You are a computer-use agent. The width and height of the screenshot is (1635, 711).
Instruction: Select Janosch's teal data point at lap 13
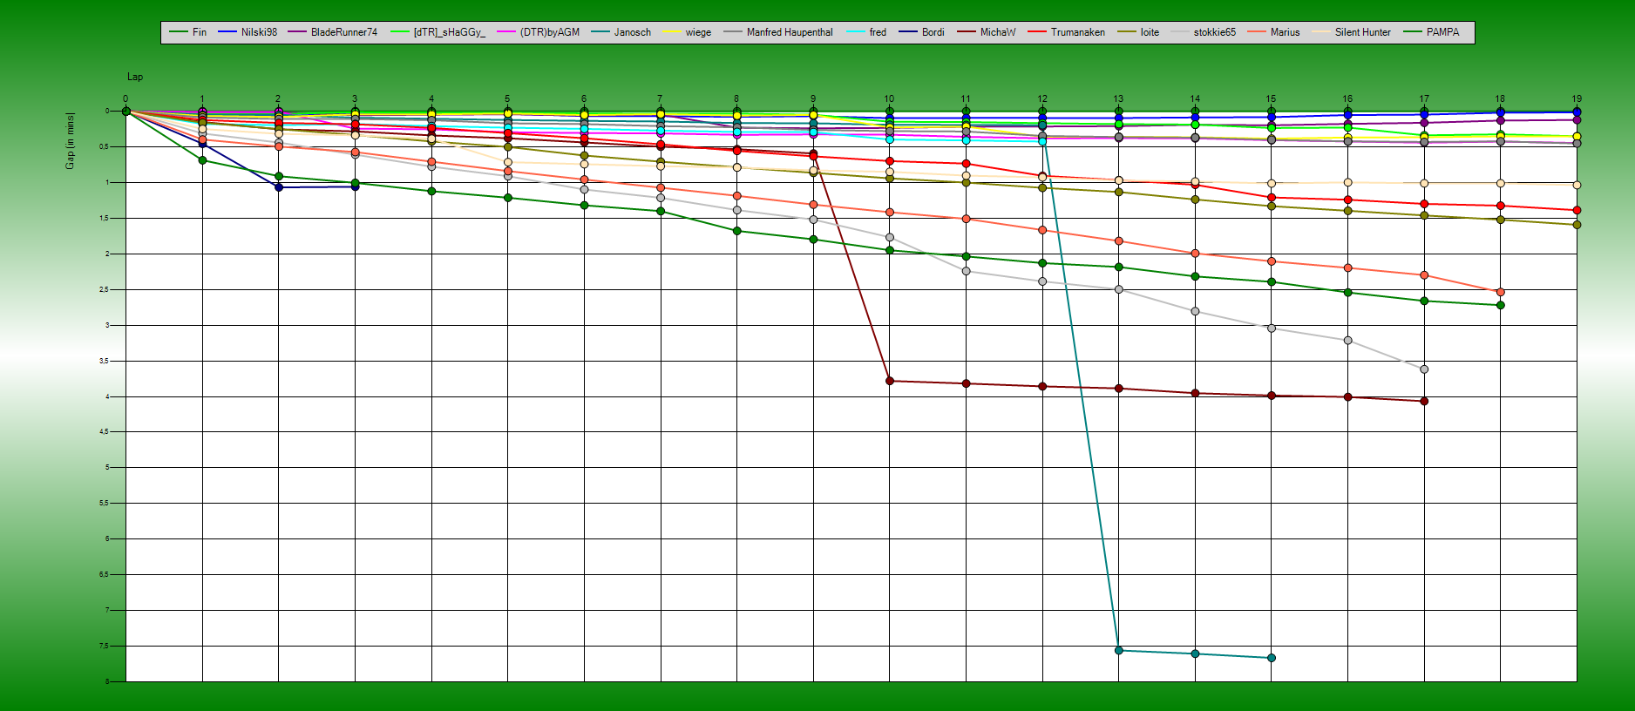pos(1118,650)
